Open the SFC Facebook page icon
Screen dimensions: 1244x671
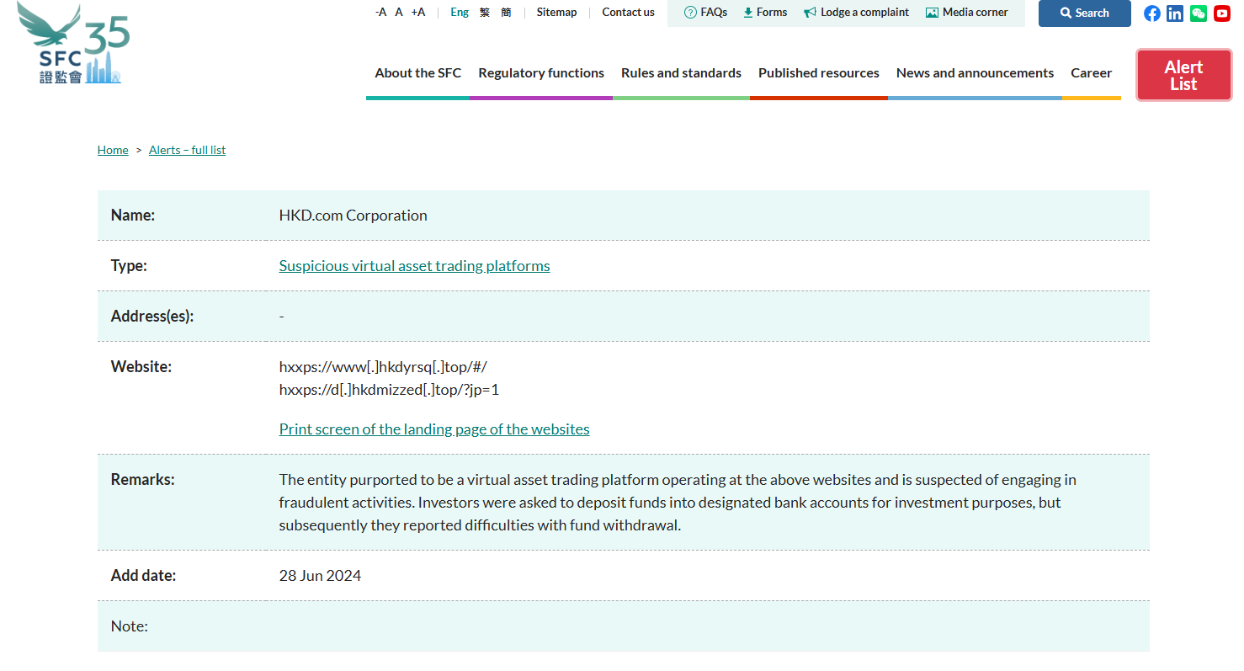(1151, 13)
